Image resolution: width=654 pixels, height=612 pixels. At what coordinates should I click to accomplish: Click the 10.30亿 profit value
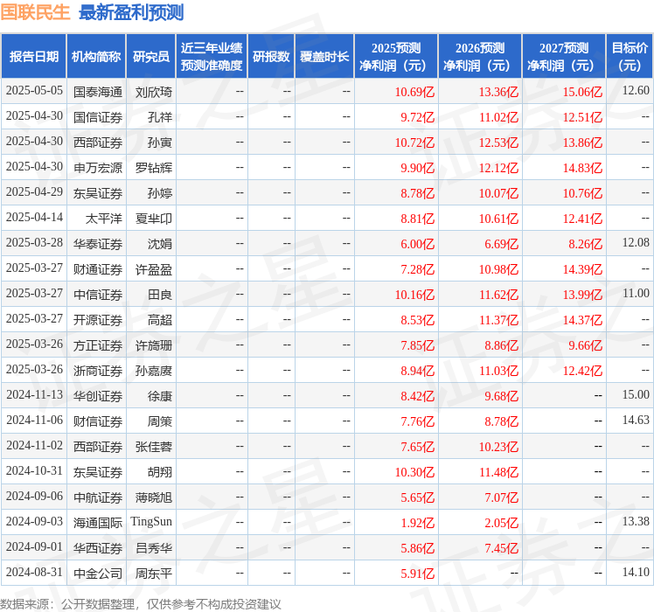[414, 472]
